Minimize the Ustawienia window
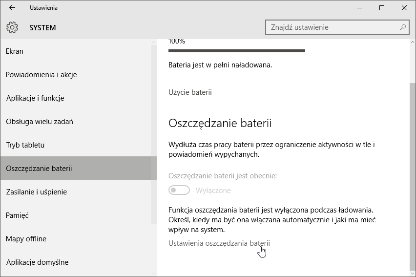Viewport: 416px width, 277px height. pos(359,8)
